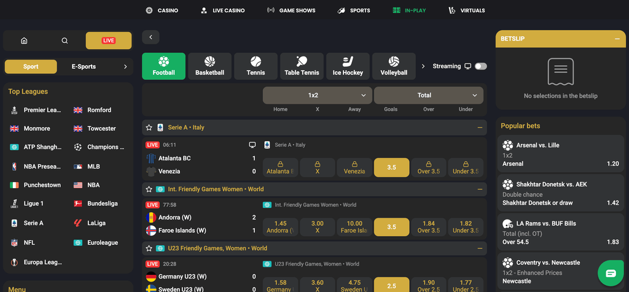This screenshot has height=292, width=629.
Task: Open NBA league with US flag
Action: [x=87, y=185]
